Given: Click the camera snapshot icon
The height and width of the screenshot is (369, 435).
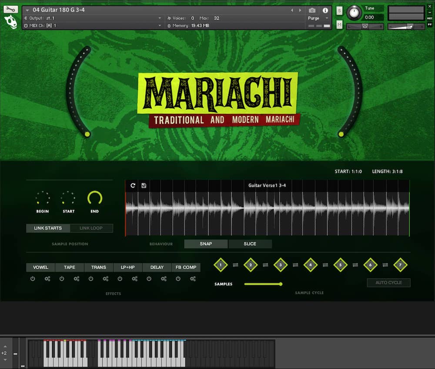Looking at the screenshot, I should (312, 10).
